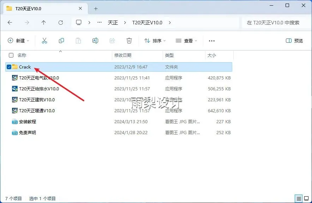Click the Share icon

(x=112, y=41)
